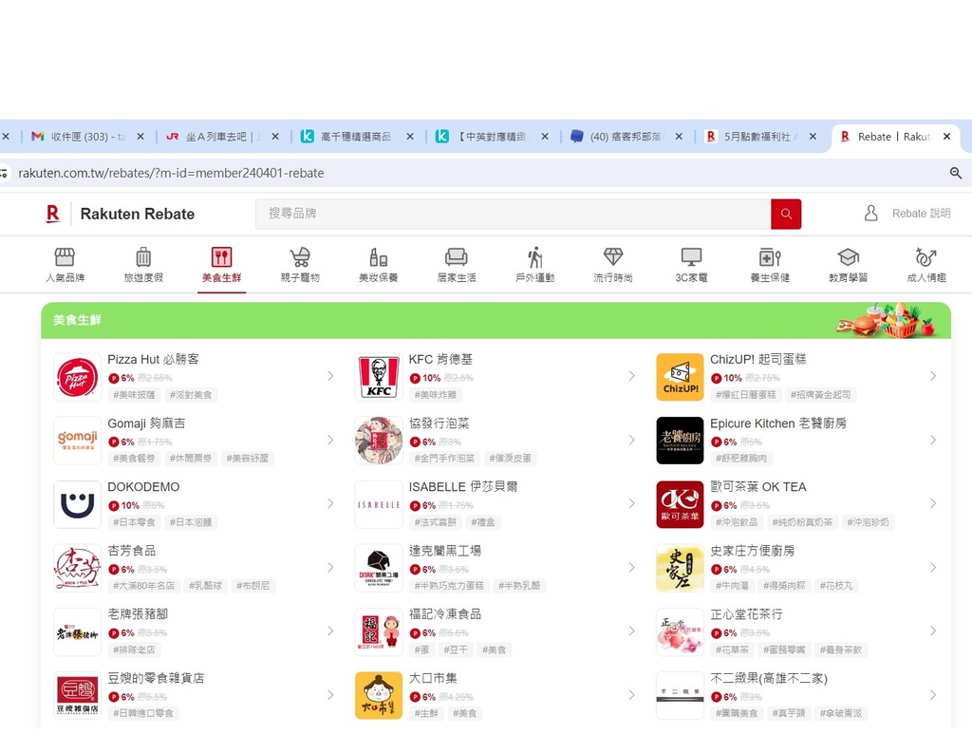Switch to the 高千穗精選商品 tab
Image resolution: width=972 pixels, height=734 pixels.
(356, 137)
